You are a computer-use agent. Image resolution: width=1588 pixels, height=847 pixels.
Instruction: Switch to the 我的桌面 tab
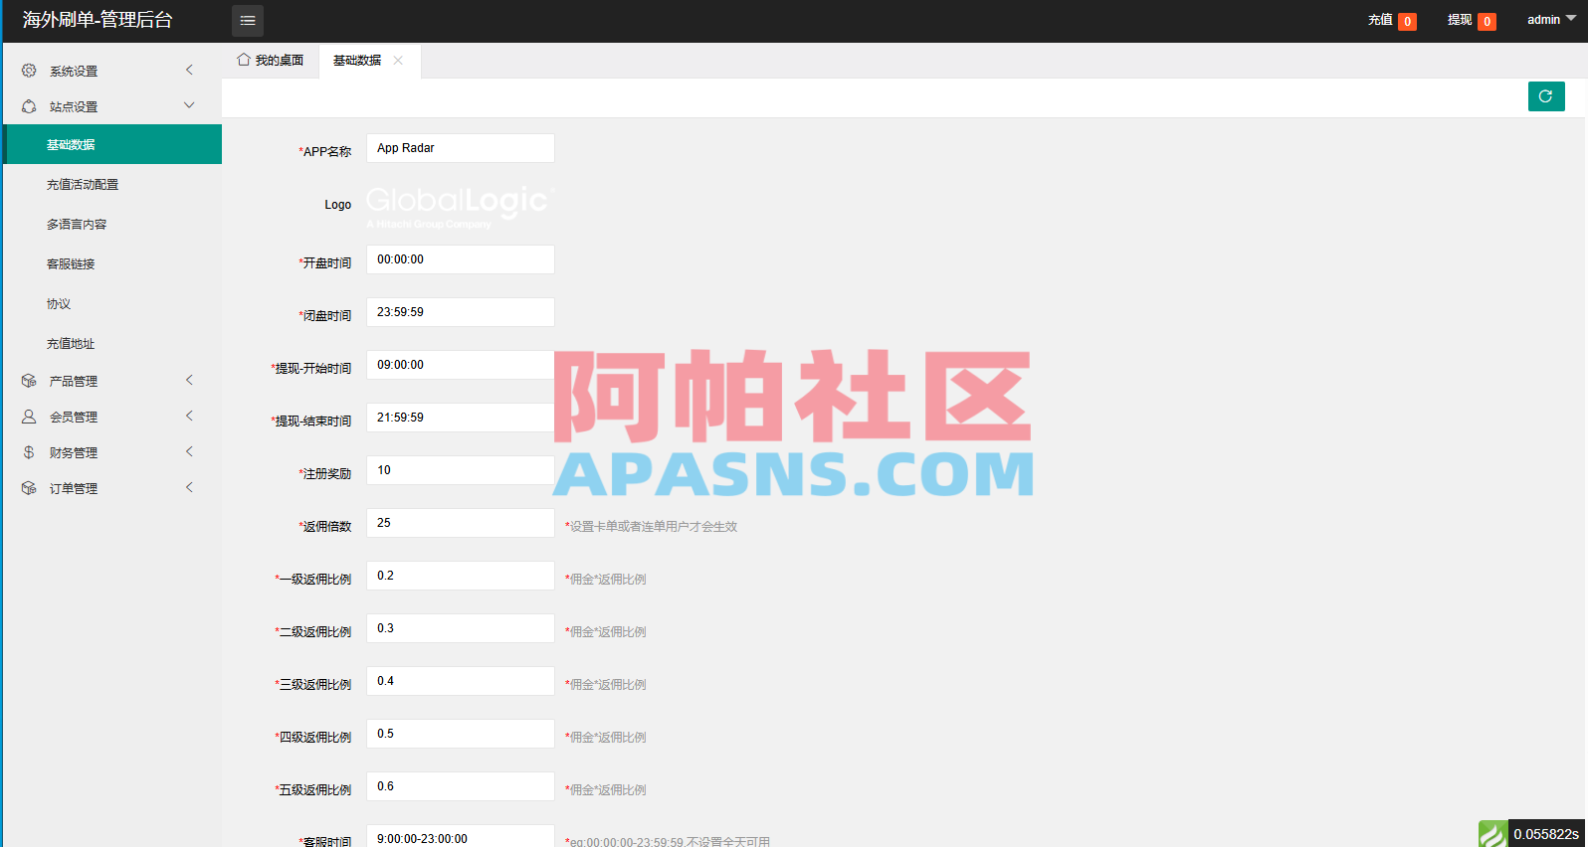click(271, 61)
